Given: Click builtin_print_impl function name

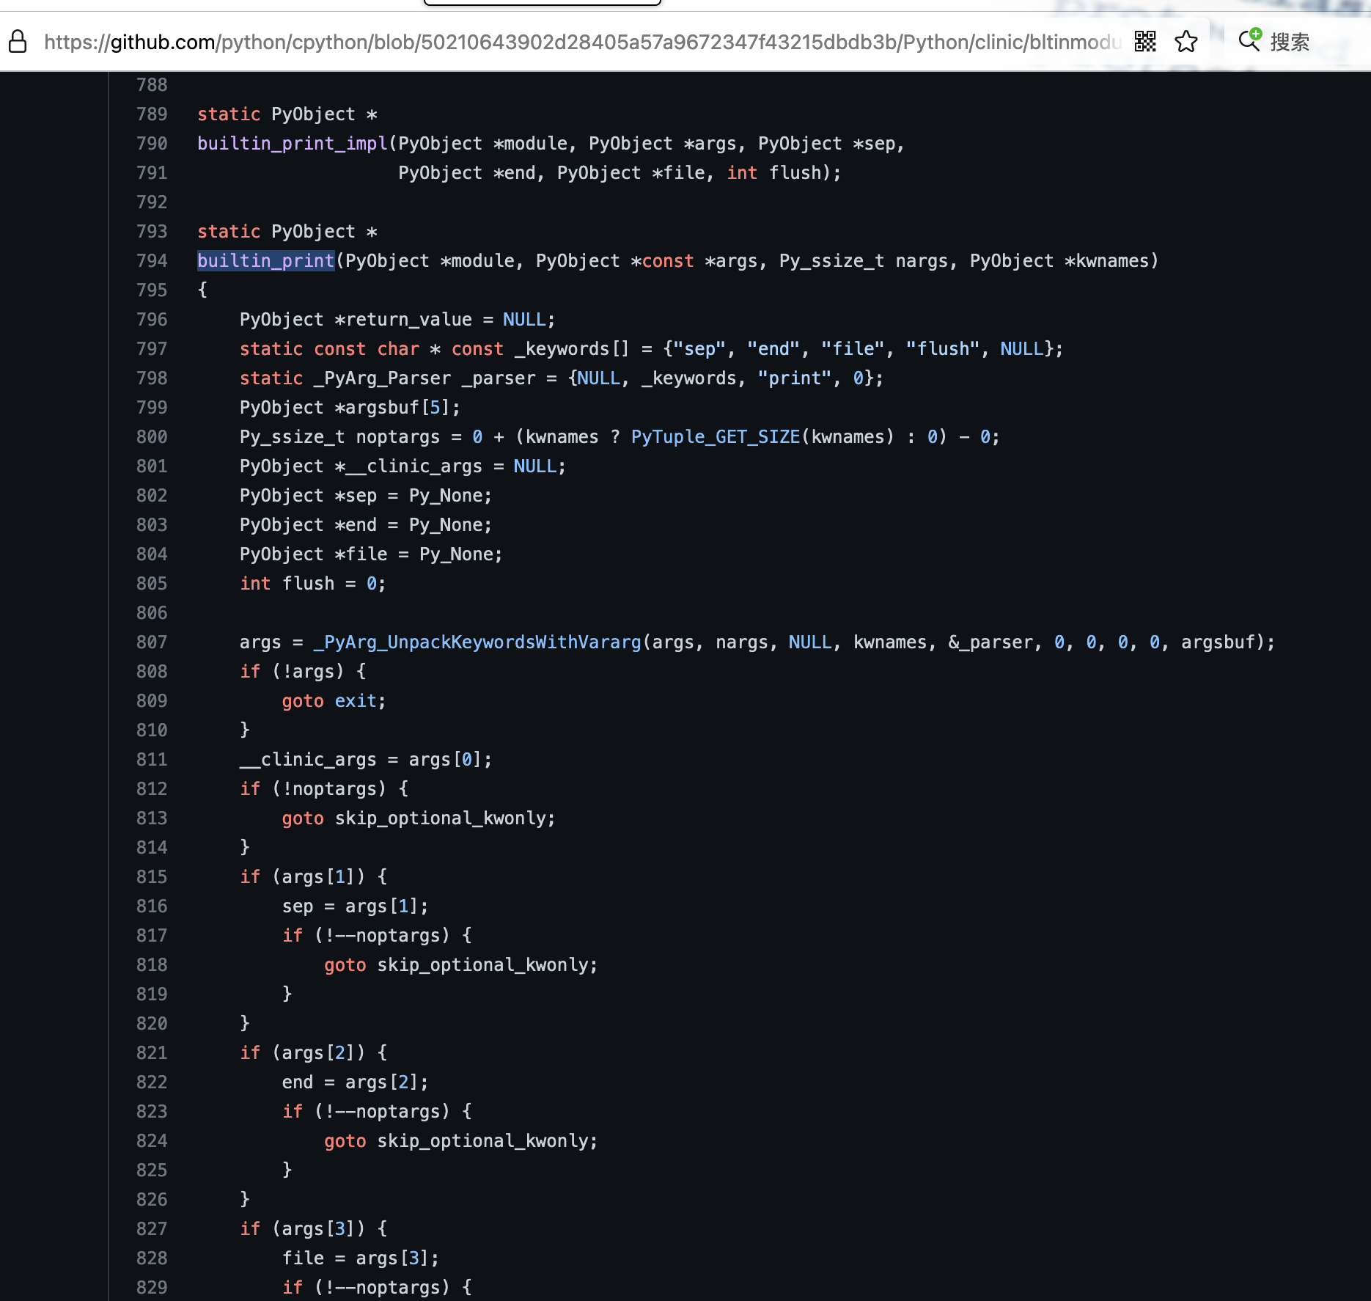Looking at the screenshot, I should click(x=293, y=144).
